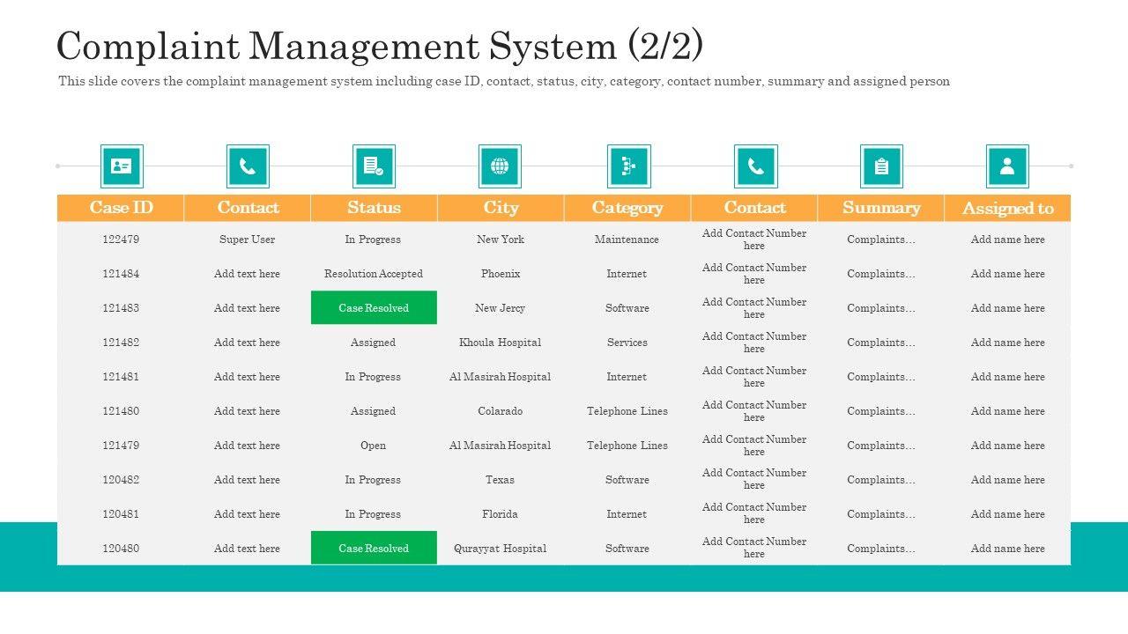Select Assigned status in the Colarado row
Viewport: 1128px width, 634px height.
(x=374, y=411)
